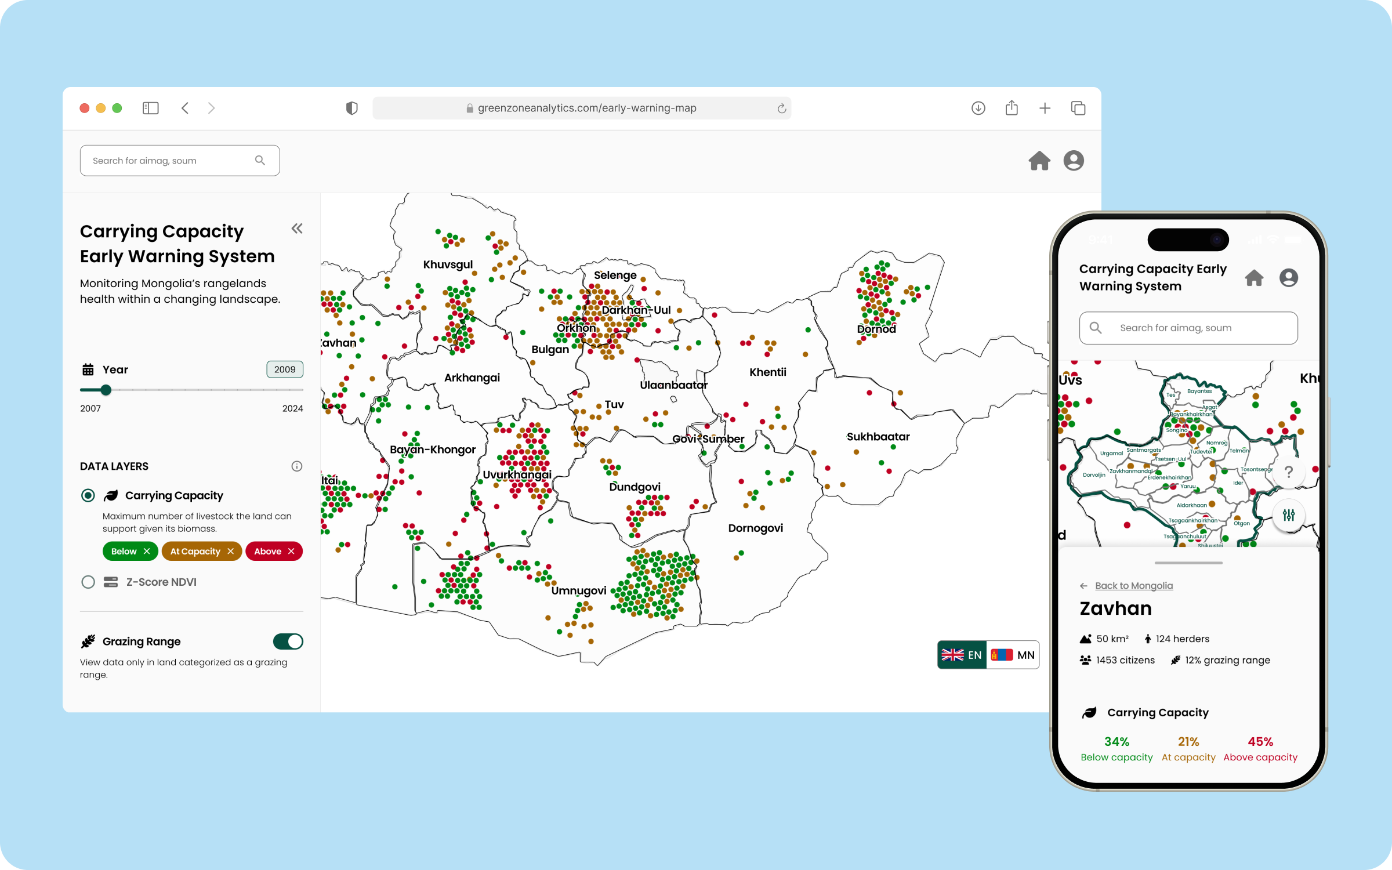
Task: Disable the Grazing Range toggle
Action: (288, 641)
